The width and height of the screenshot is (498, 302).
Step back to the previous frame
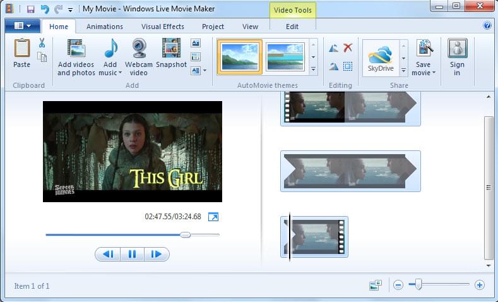click(108, 254)
